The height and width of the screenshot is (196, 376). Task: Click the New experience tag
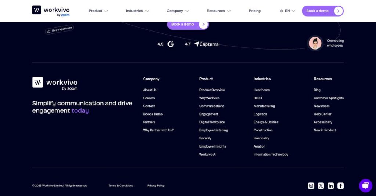(59, 29)
